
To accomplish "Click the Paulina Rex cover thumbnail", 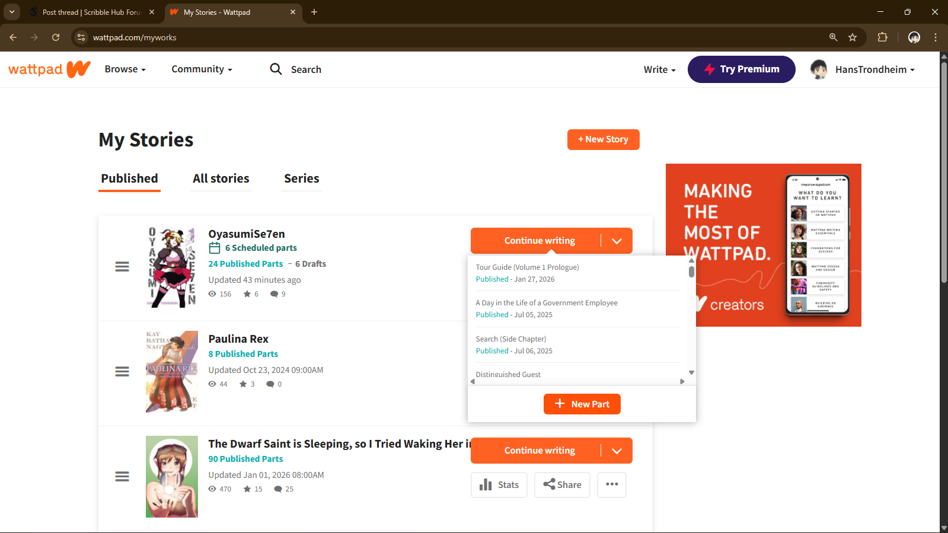I will [172, 371].
